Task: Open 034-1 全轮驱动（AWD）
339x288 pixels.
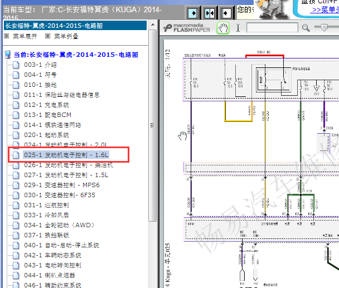Action: click(60, 226)
